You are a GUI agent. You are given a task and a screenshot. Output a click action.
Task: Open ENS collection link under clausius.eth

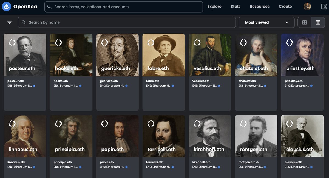pyautogui.click(x=297, y=167)
